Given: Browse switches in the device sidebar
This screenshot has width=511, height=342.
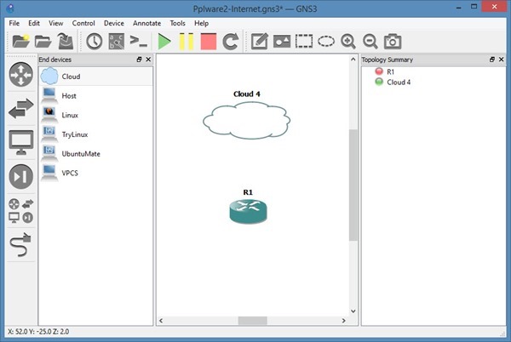Looking at the screenshot, I should click(21, 108).
